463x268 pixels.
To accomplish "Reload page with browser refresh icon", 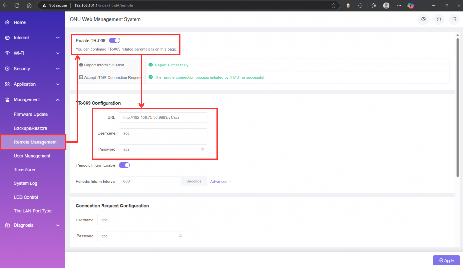I will (17, 5).
